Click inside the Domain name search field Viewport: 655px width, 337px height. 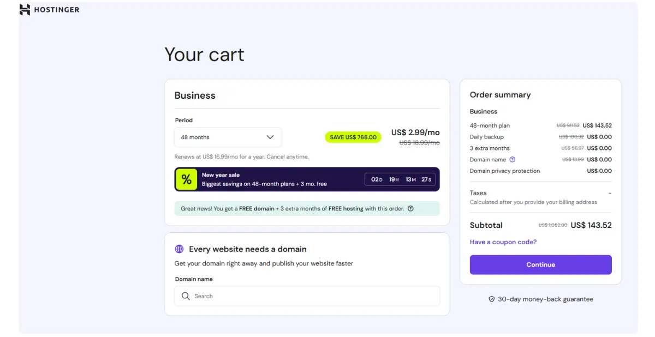pos(306,296)
